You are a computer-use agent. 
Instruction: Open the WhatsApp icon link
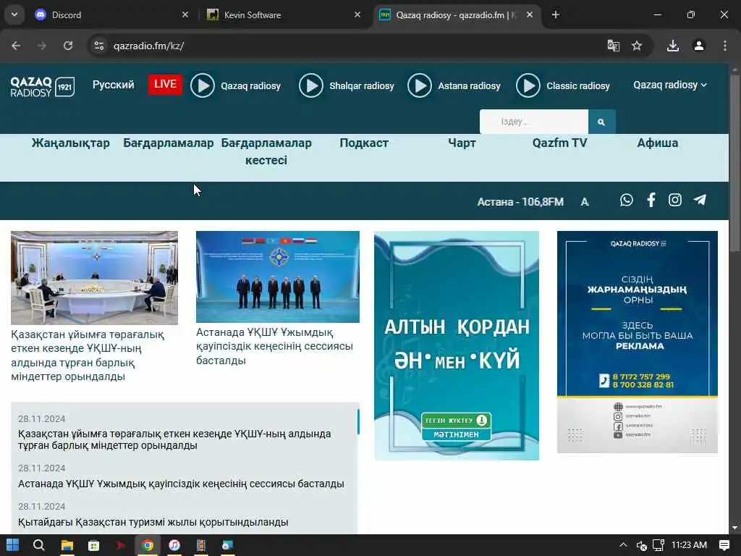tap(627, 200)
